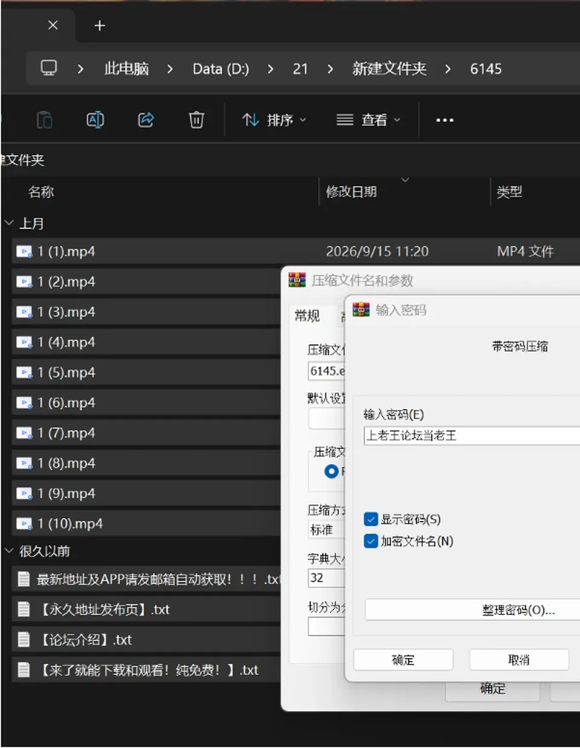Select the radio button under 压缩文件 format

tap(331, 471)
